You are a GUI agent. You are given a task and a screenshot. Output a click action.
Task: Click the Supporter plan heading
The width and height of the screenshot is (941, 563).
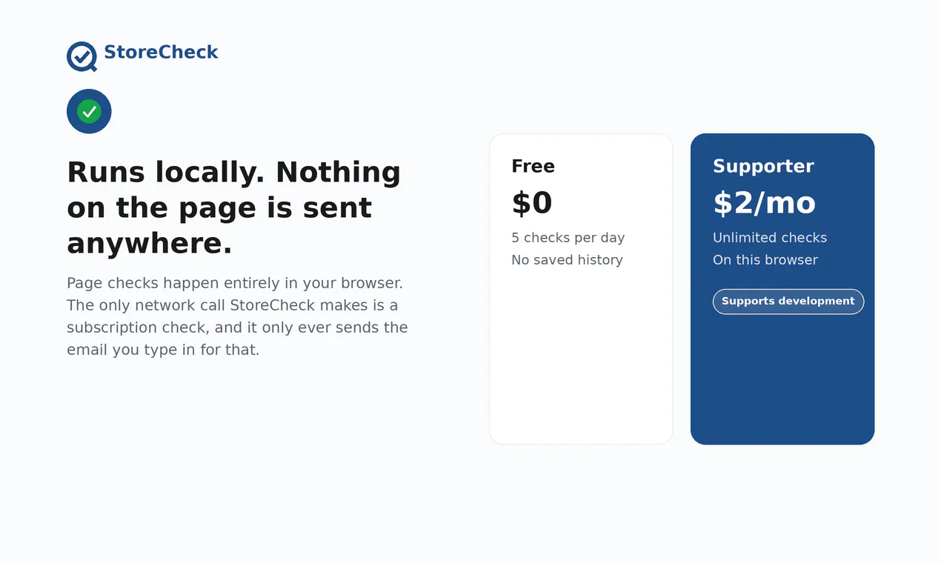click(763, 166)
